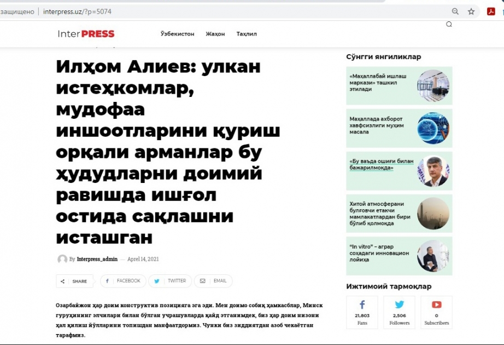Open the smoggy skyline news thumbnail

(x=433, y=213)
